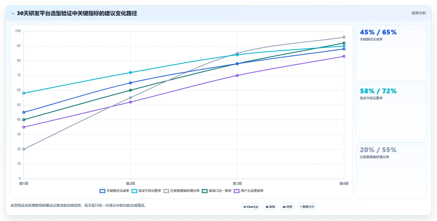This screenshot has height=221, width=437.
Task: Toggle the 用户主动更新率 legend series
Action: 249,191
